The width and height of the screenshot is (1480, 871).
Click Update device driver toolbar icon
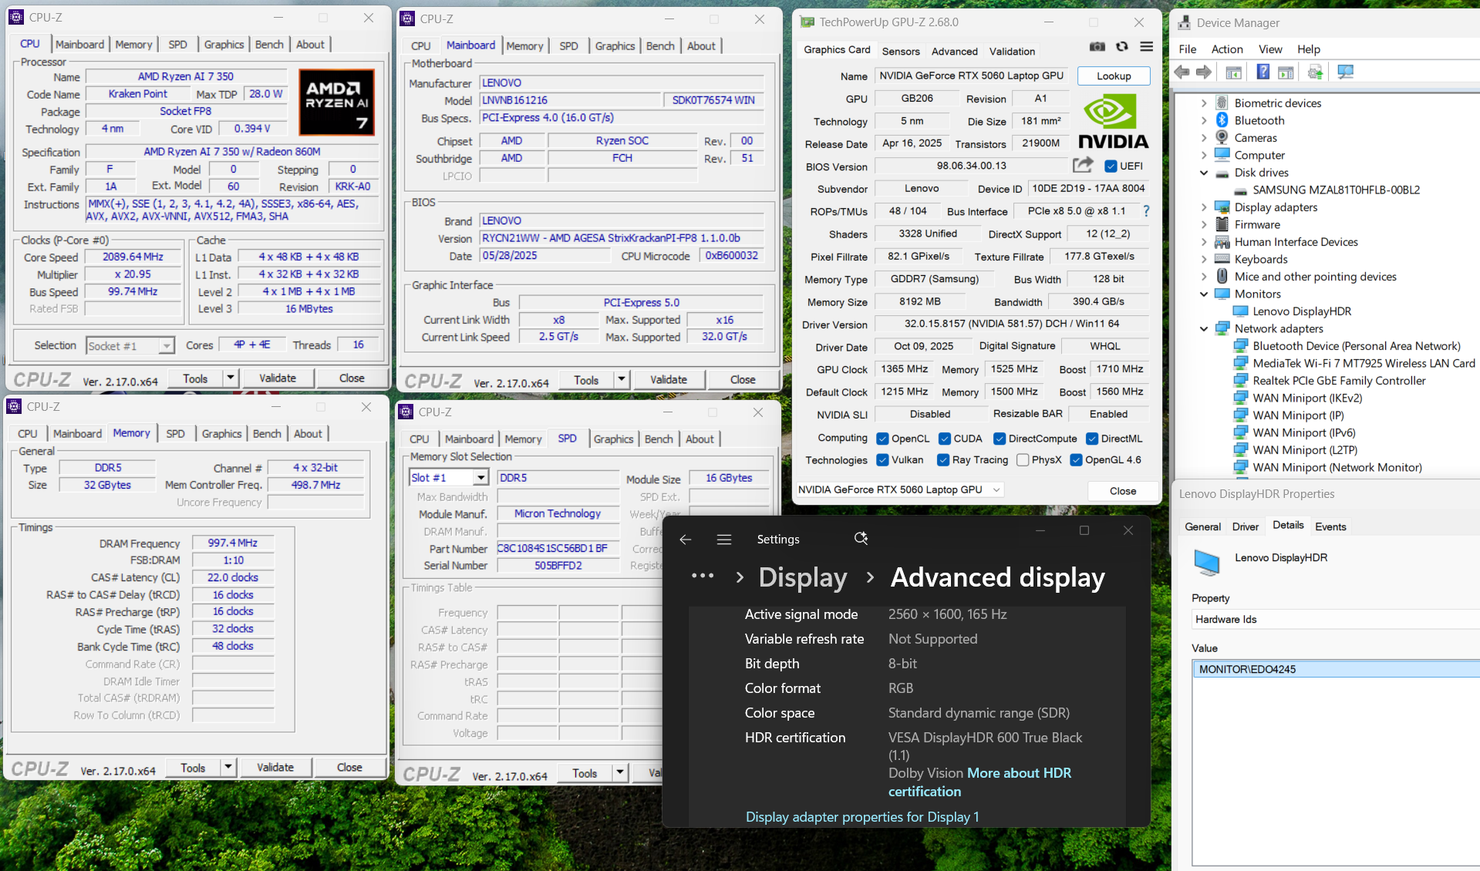coord(1315,72)
